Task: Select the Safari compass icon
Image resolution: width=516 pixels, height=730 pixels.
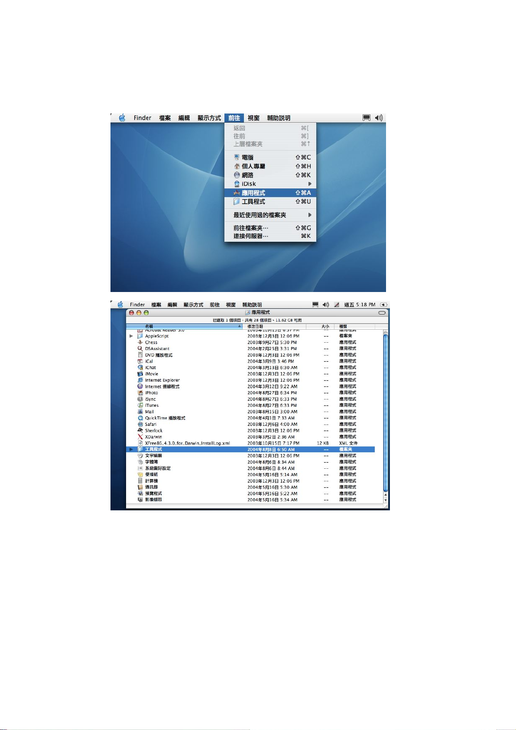Action: click(x=140, y=424)
